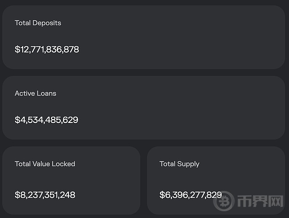Click the Total Deposits label
Image resolution: width=289 pixels, height=218 pixels.
(38, 23)
